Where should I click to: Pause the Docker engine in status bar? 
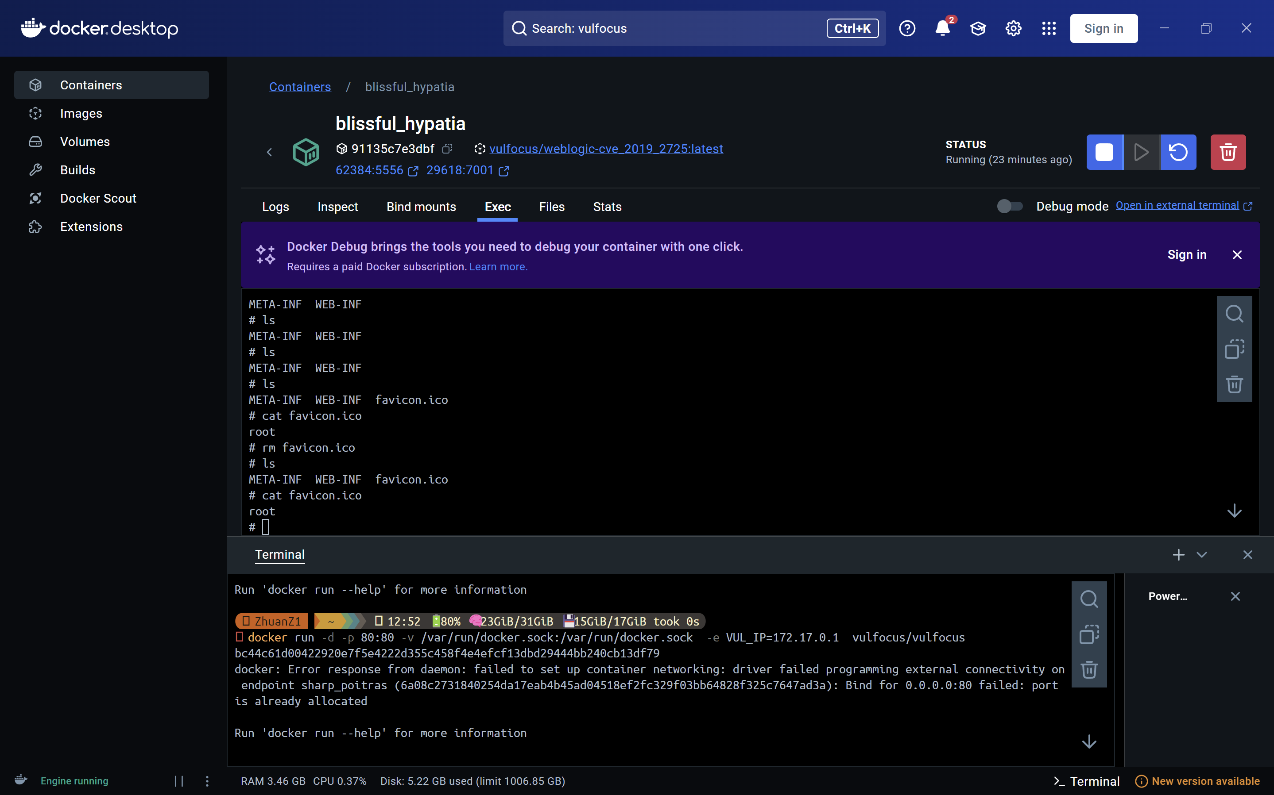[x=179, y=781]
